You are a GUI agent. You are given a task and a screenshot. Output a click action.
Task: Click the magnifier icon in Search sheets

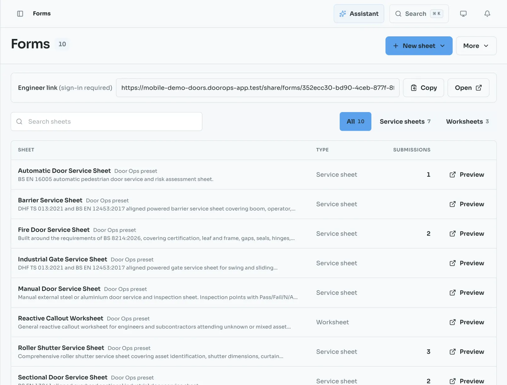pos(19,122)
